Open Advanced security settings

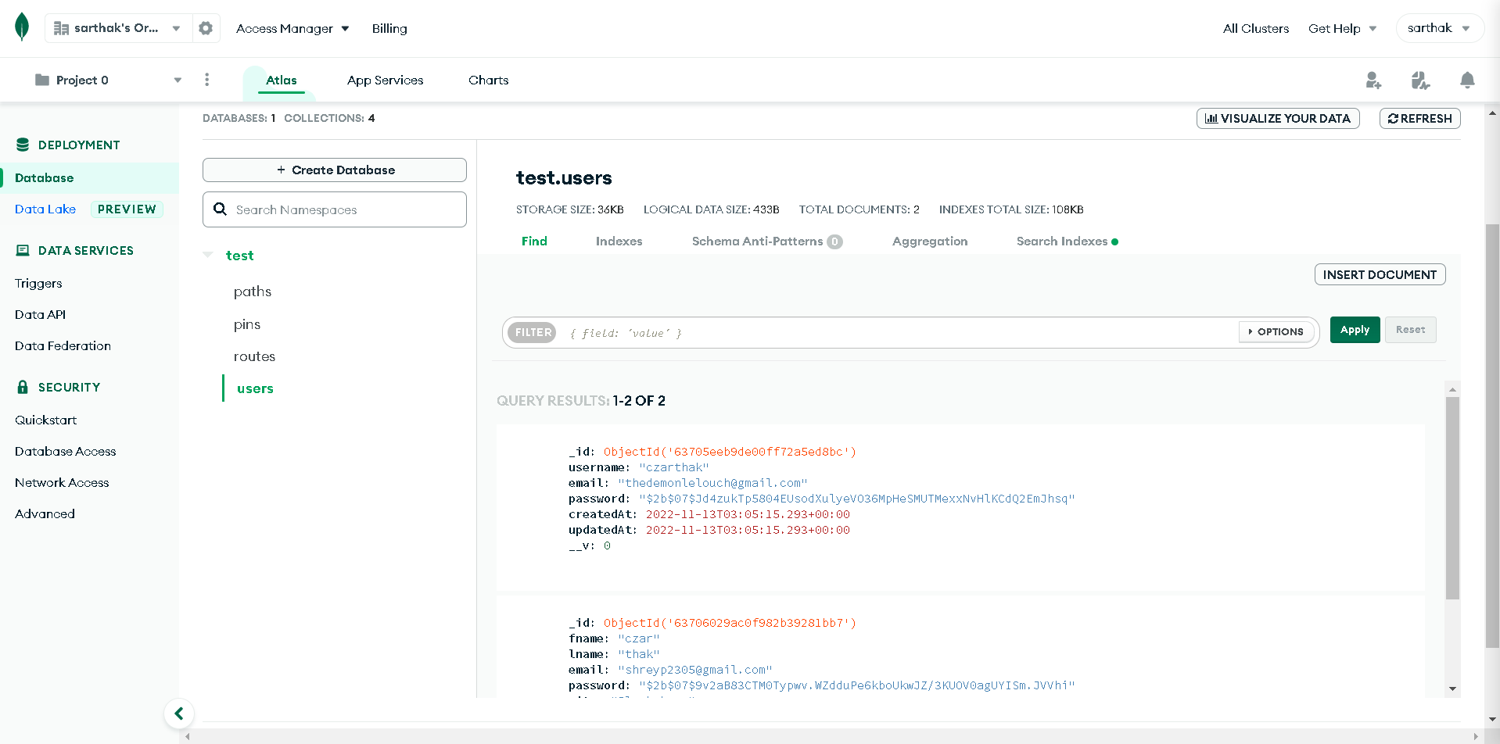pos(45,513)
